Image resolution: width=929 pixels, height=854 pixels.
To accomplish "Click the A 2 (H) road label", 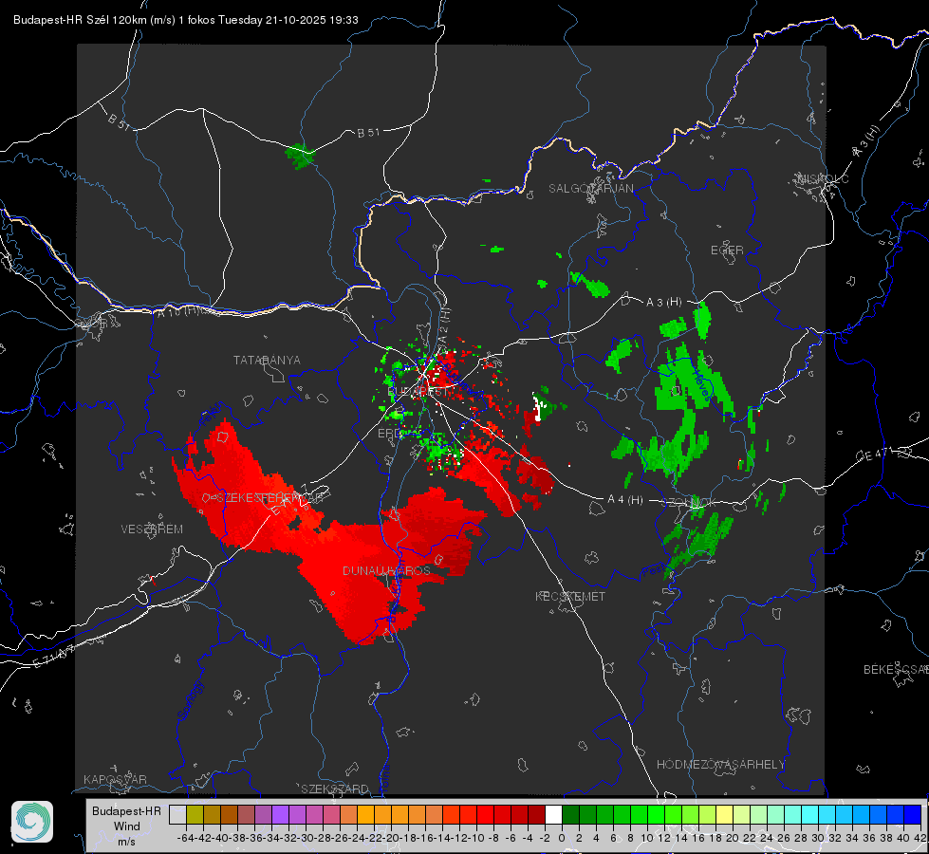I will click(x=444, y=325).
